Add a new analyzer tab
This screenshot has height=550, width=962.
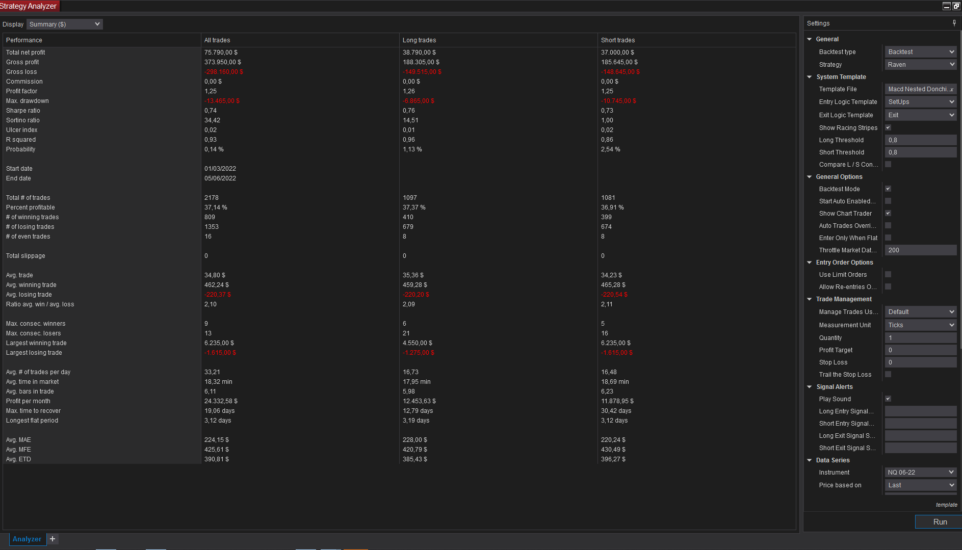click(x=53, y=539)
